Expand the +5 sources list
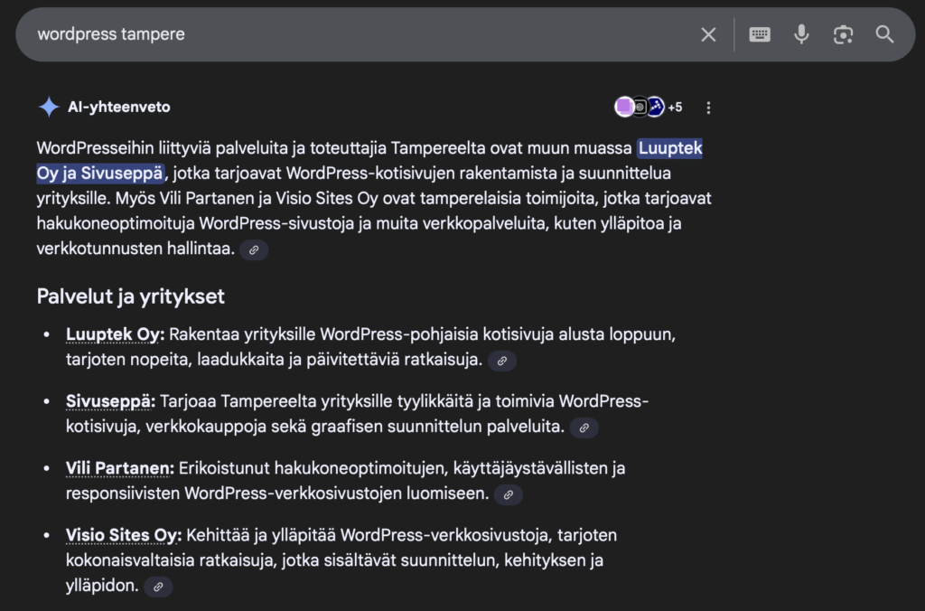The height and width of the screenshot is (611, 925). (x=675, y=108)
